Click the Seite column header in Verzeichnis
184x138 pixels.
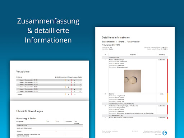80,77
